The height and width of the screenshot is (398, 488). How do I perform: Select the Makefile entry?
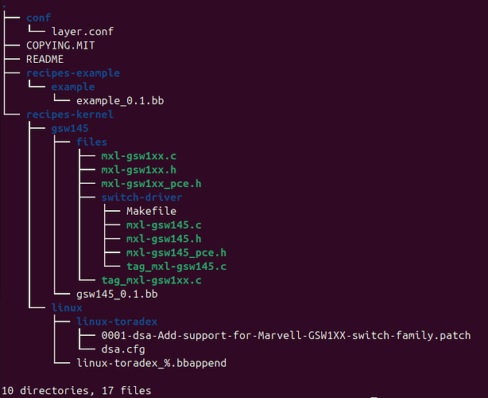(x=151, y=211)
